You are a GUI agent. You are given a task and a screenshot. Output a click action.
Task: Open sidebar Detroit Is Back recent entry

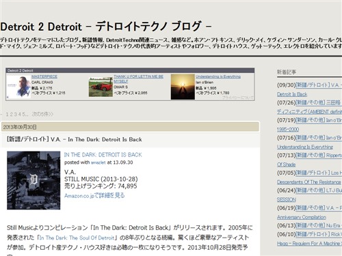(x=292, y=94)
